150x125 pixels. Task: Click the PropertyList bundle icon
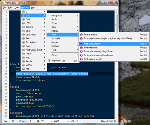click(x=23, y=42)
